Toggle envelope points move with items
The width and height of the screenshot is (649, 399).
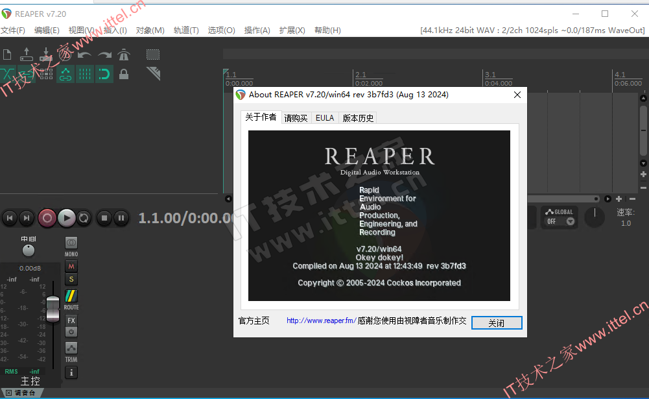click(x=65, y=74)
